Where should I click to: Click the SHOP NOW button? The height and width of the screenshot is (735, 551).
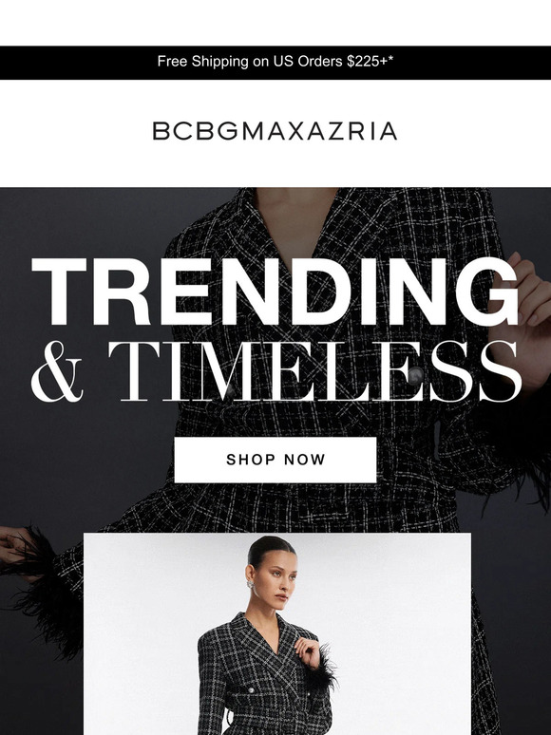(275, 460)
